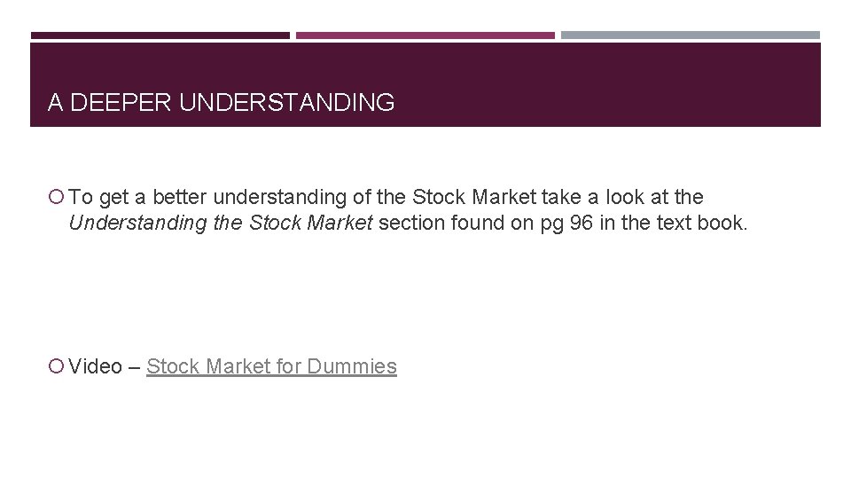Click the dash after the word Video
Viewport: 851px width, 479px height.
(134, 367)
